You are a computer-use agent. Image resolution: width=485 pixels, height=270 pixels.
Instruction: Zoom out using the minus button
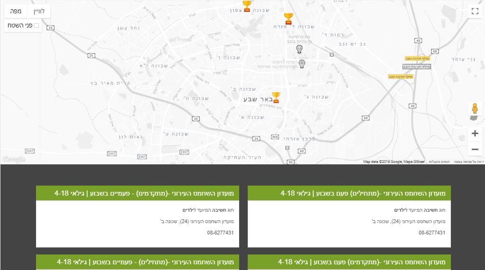475,149
